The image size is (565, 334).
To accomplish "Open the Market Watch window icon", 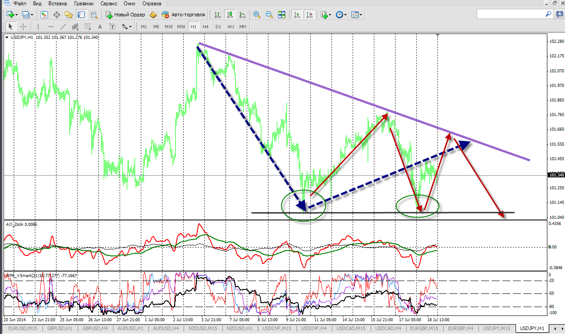I will [x=44, y=15].
